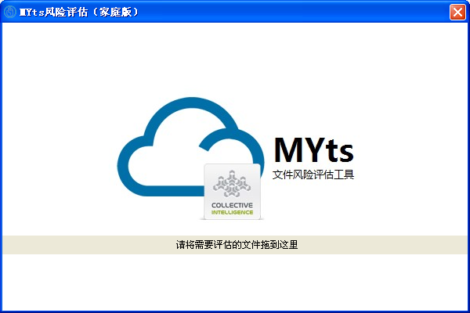Click the Collective Intelligence badge

tap(233, 192)
